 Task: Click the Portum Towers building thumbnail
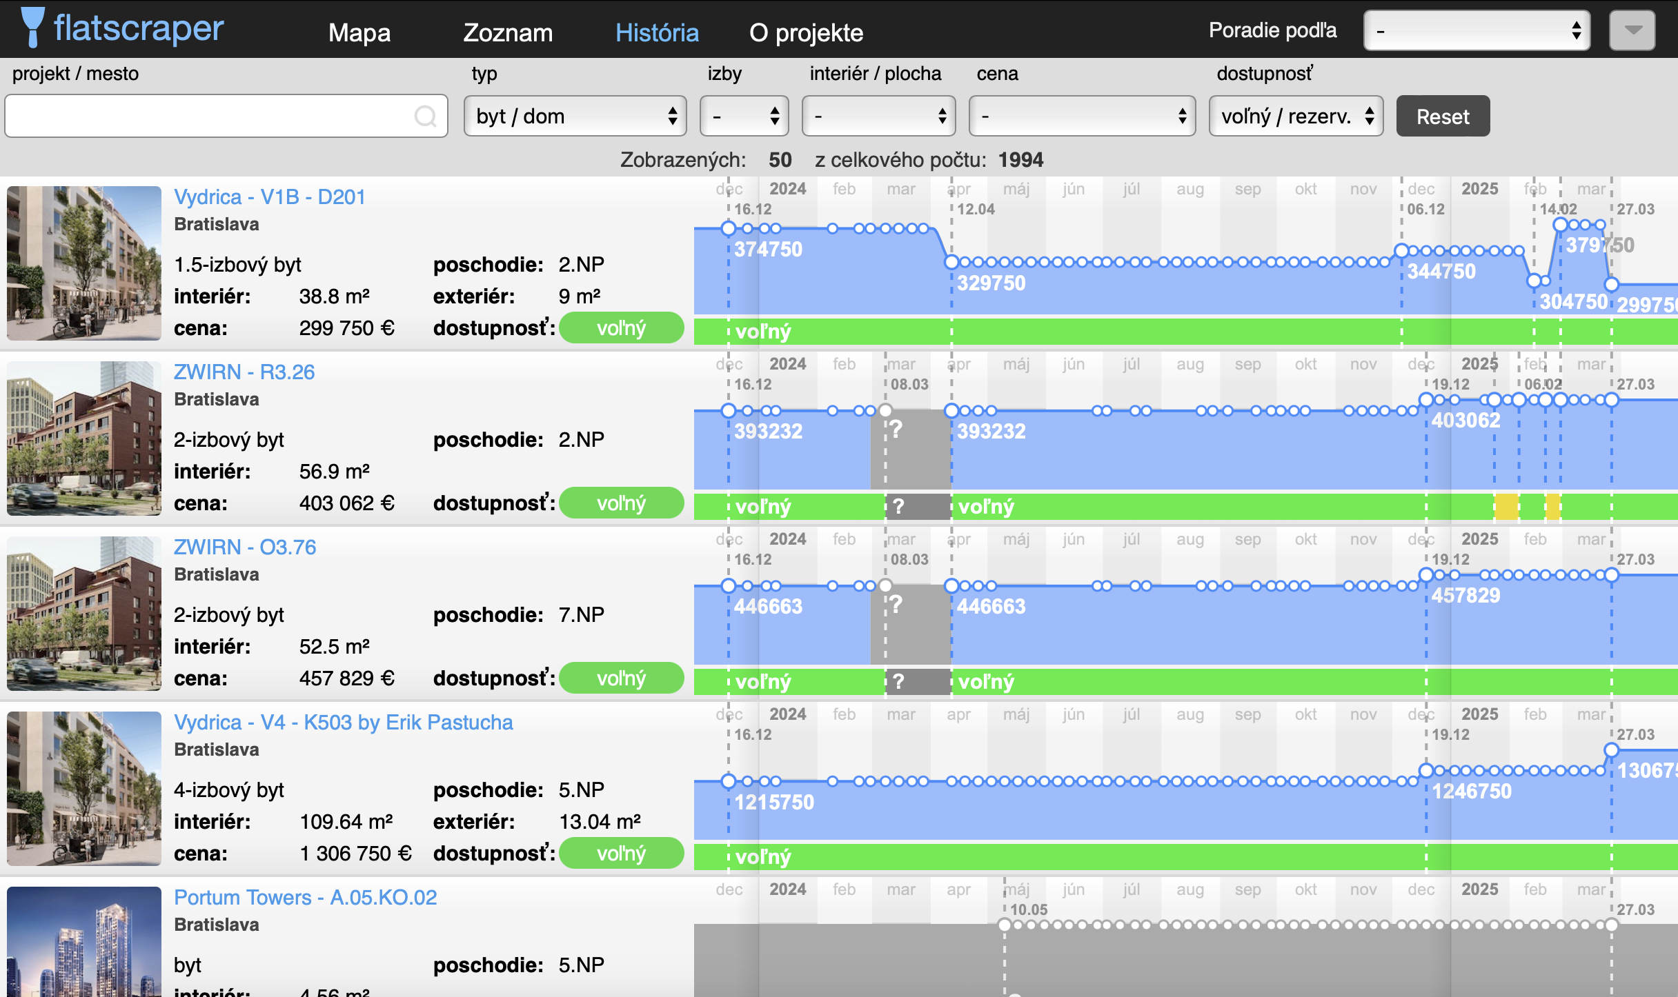(83, 941)
